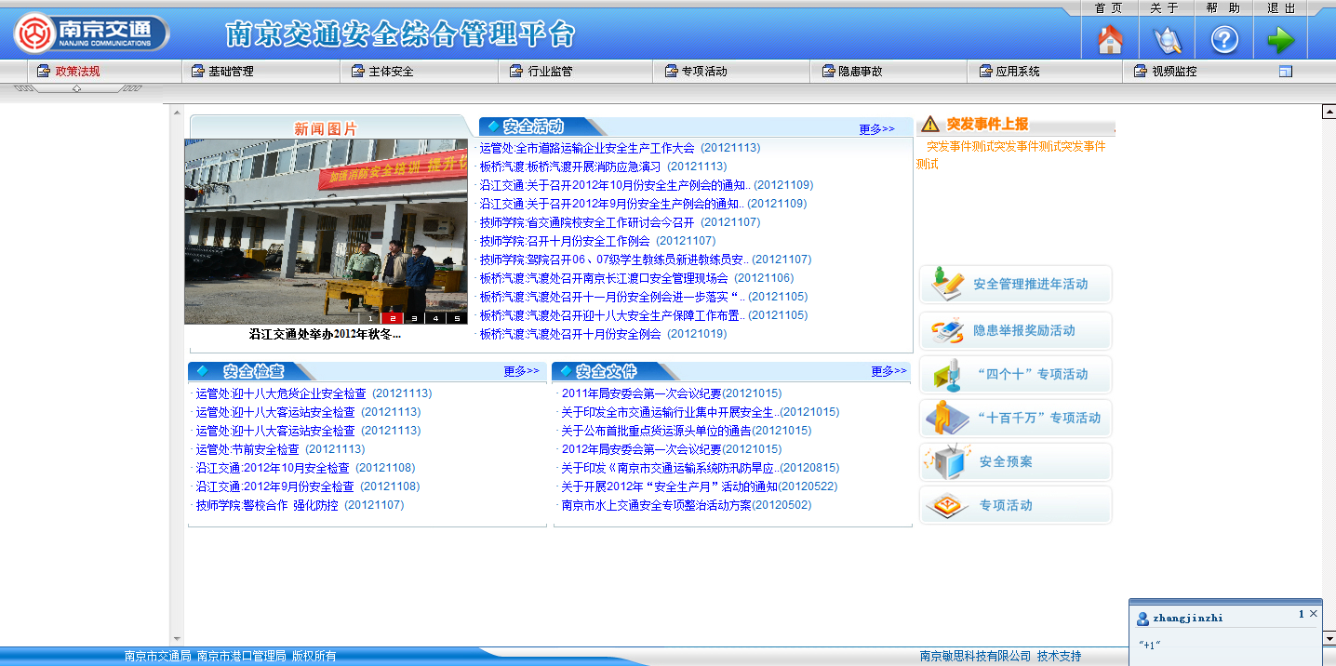Select slide 3 on news image pager
Image resolution: width=1336 pixels, height=666 pixels.
pos(414,318)
